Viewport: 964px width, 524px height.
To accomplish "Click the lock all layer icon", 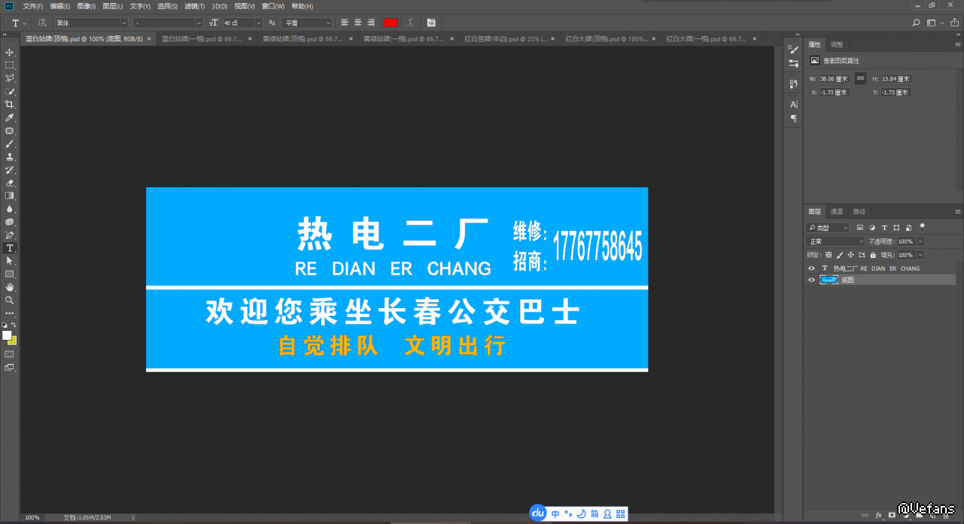I will click(872, 255).
